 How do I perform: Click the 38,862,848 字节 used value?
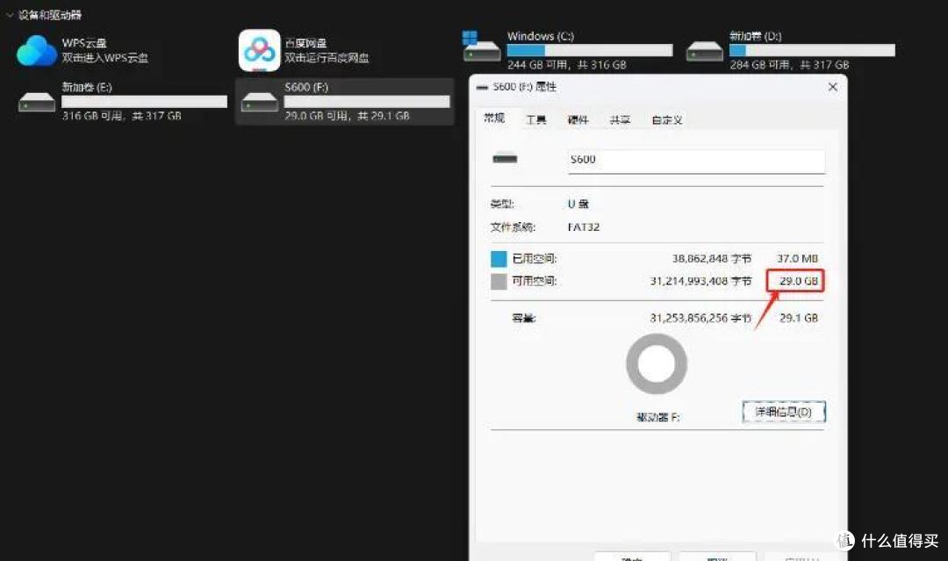[x=712, y=259]
